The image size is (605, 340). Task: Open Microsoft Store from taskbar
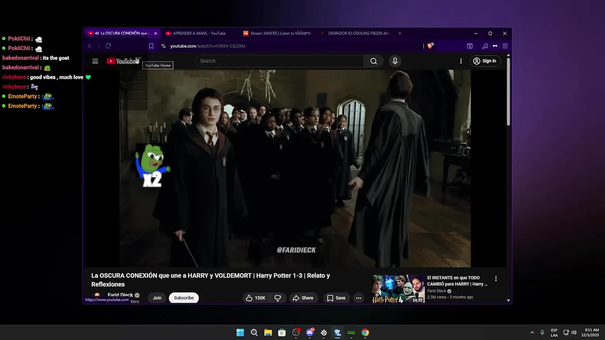click(282, 332)
